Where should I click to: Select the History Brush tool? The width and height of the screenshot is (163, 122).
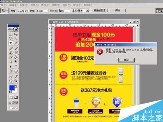click(16, 53)
